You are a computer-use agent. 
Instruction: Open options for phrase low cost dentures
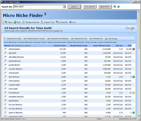16,105
